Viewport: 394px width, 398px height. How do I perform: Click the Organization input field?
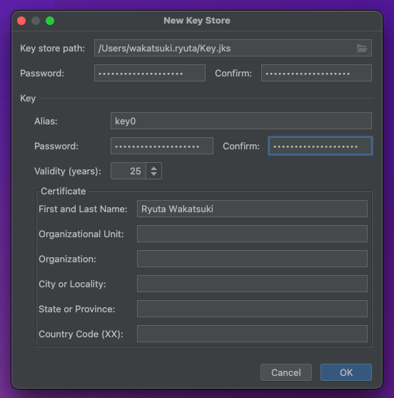[252, 259]
